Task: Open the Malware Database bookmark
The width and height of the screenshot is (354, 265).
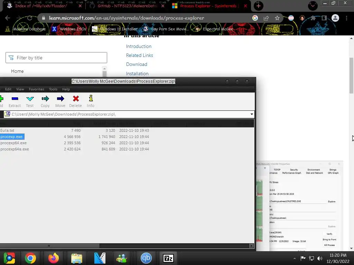Action: 26,29
